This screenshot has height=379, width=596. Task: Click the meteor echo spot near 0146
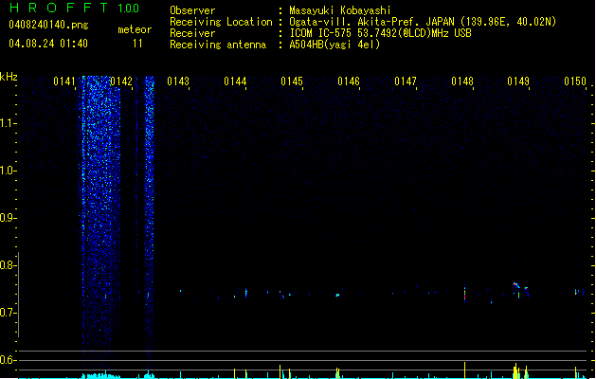[337, 295]
